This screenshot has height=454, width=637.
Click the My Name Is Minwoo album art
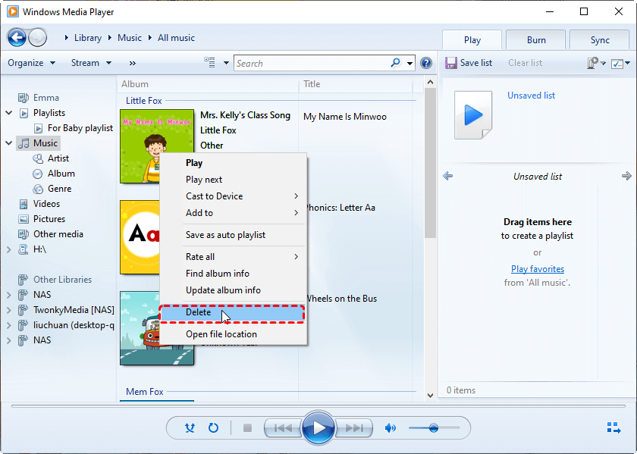[x=157, y=146]
